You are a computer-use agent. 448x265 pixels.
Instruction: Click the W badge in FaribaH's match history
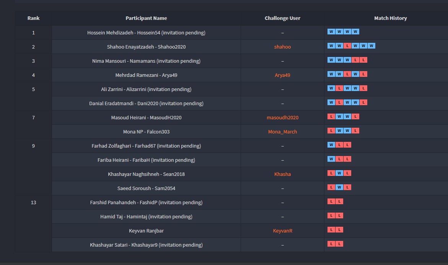click(331, 159)
